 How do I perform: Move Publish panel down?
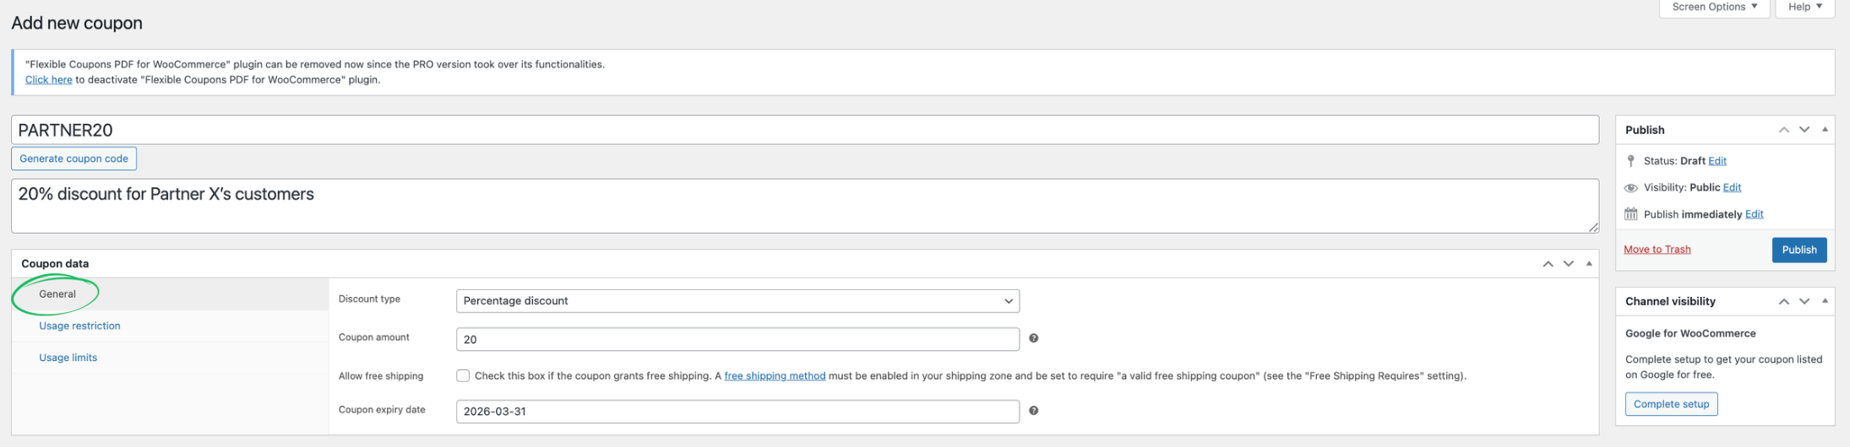pos(1804,130)
